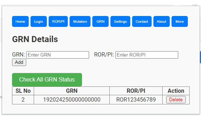201x125 pixels.
Task: Click the GRN column header
Action: [72, 91]
